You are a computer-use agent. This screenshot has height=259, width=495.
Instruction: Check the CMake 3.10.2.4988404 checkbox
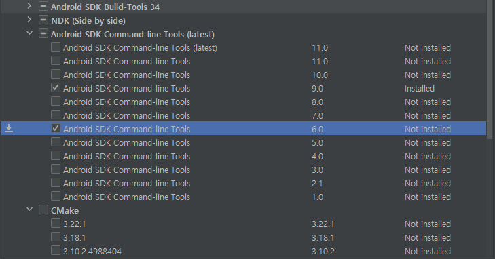tap(56, 250)
